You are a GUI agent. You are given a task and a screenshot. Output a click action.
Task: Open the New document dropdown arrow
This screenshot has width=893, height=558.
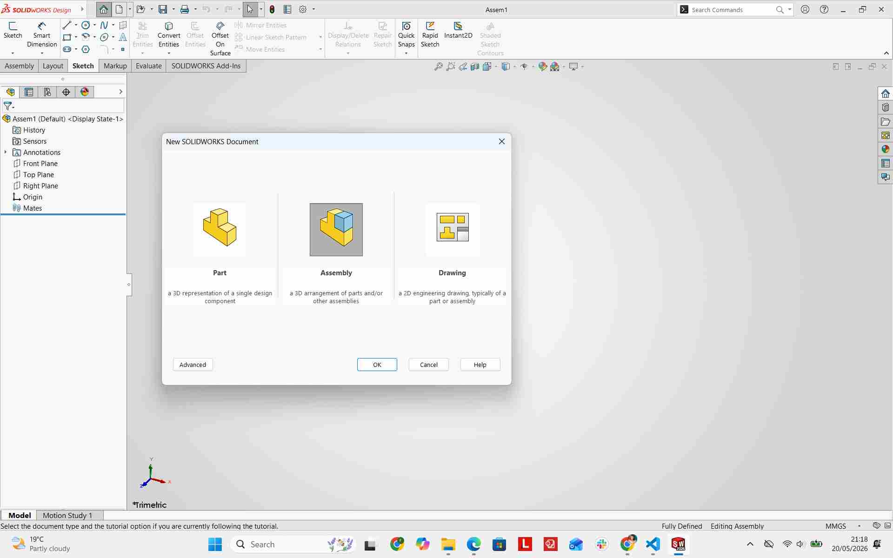click(x=130, y=9)
